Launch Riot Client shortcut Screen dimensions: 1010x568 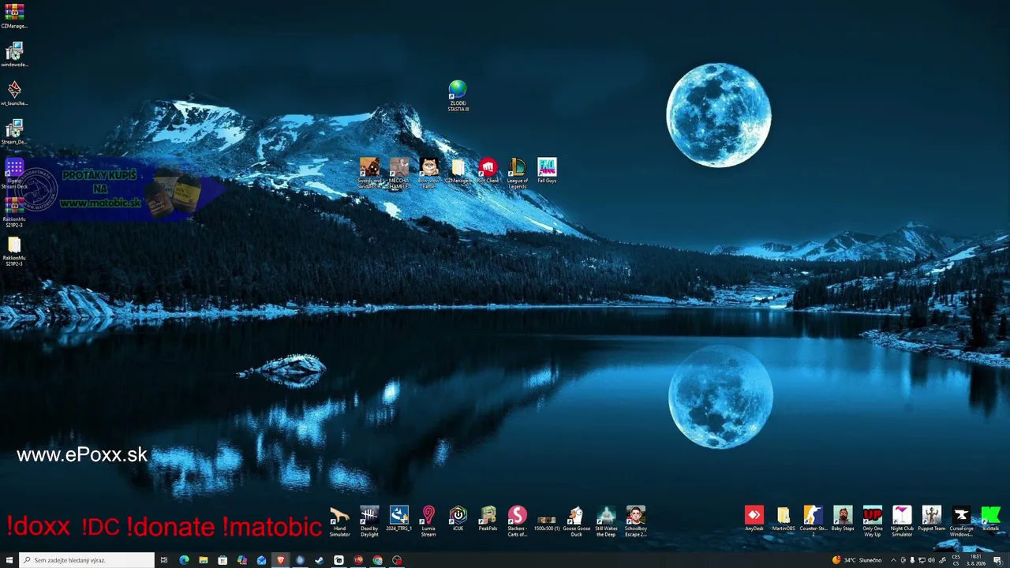[488, 171]
